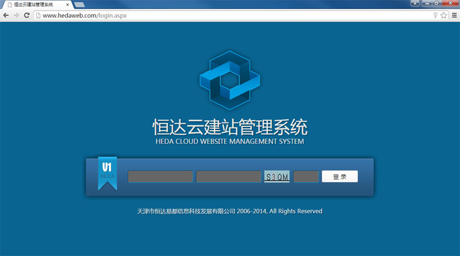This screenshot has width=460, height=256.
Task: Click the copyright text 2006-2014, All Rights Reserved
Action: click(279, 211)
